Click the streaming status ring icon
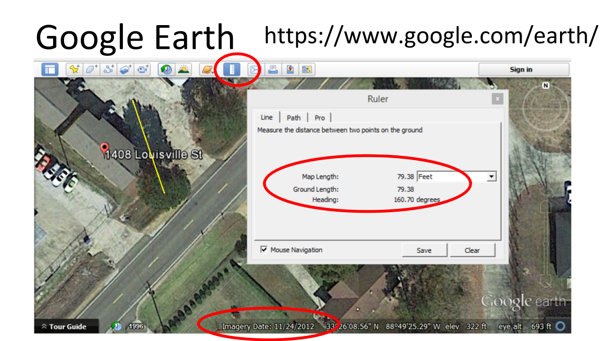This screenshot has width=607, height=341. tap(561, 326)
